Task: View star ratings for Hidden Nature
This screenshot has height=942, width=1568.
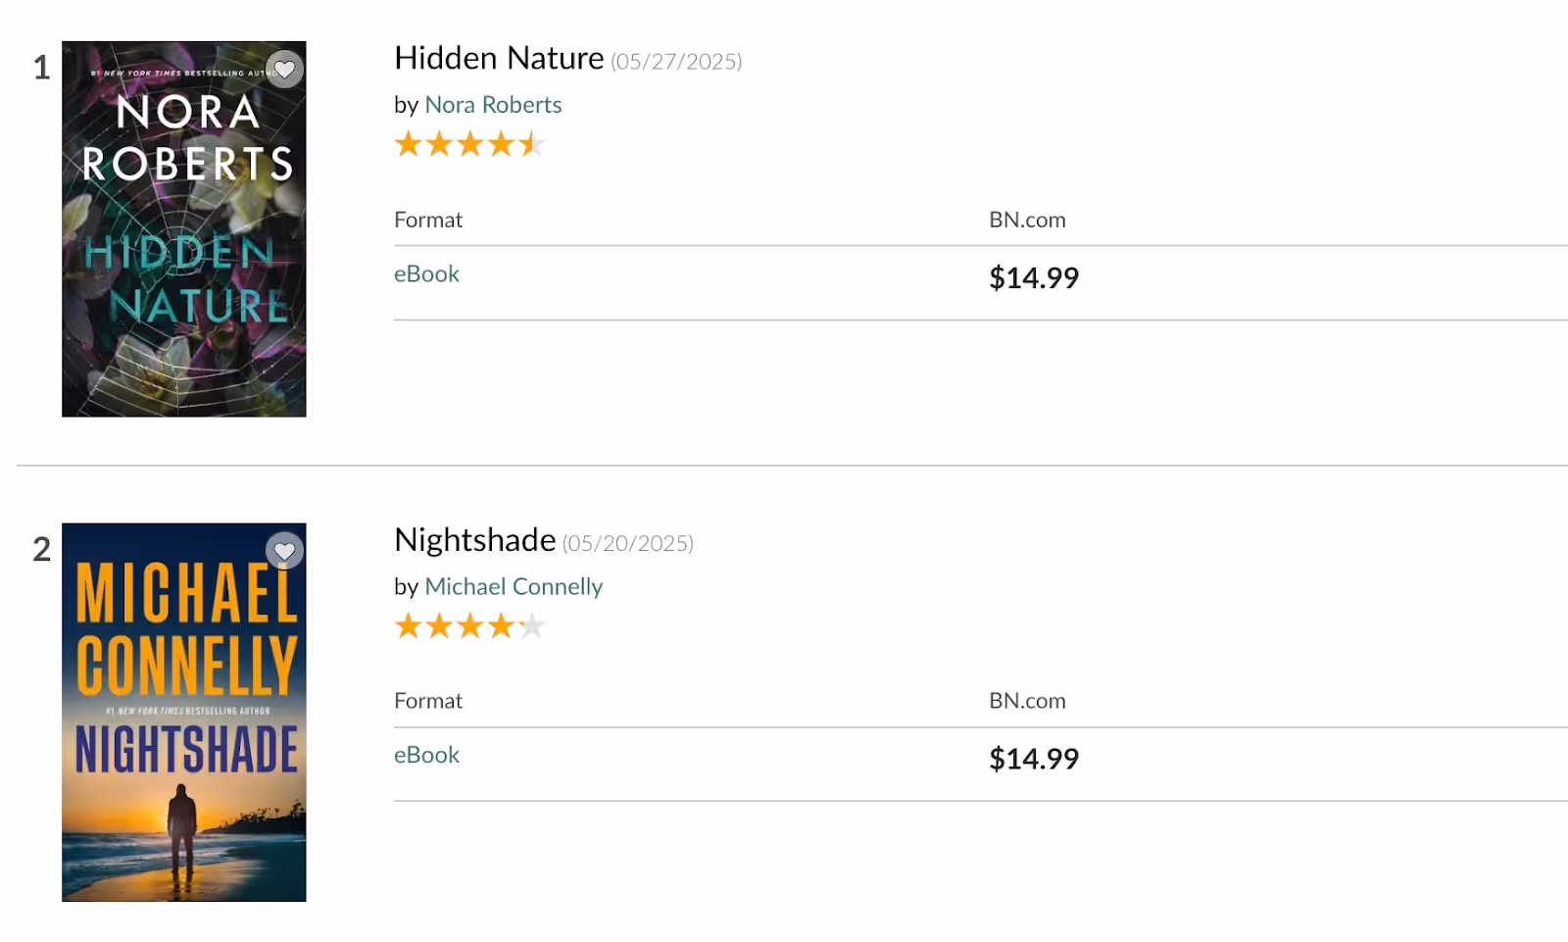Action: (x=469, y=145)
